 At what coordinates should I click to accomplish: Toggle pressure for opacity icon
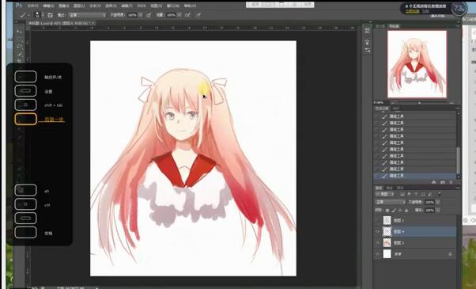click(149, 15)
